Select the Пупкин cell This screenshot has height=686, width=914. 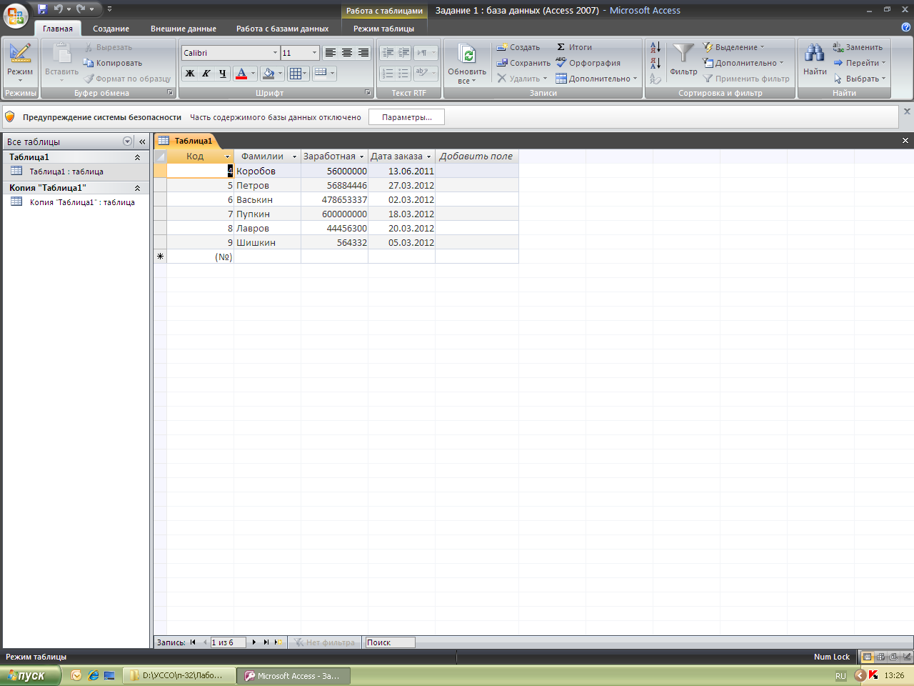pyautogui.click(x=267, y=214)
